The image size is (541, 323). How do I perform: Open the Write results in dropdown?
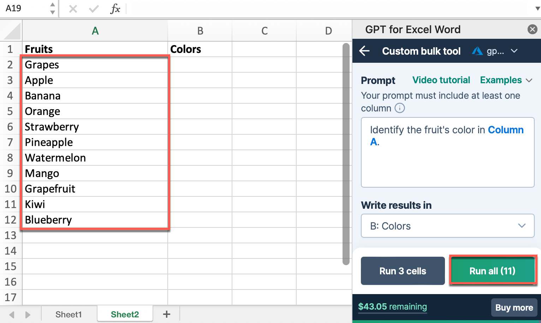pyautogui.click(x=447, y=226)
